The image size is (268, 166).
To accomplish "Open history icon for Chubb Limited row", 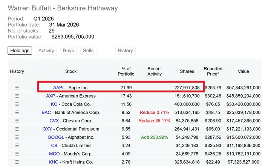I will coord(17,146).
